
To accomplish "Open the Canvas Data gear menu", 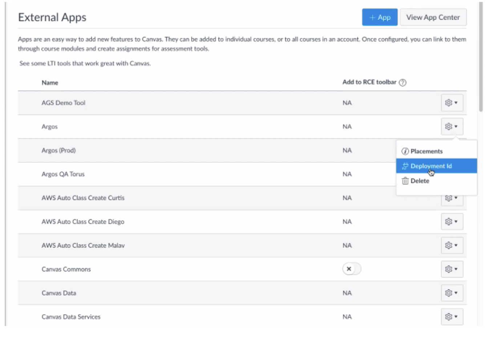I will coord(449,293).
